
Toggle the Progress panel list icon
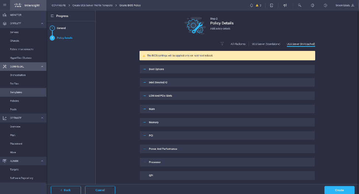tap(52, 16)
